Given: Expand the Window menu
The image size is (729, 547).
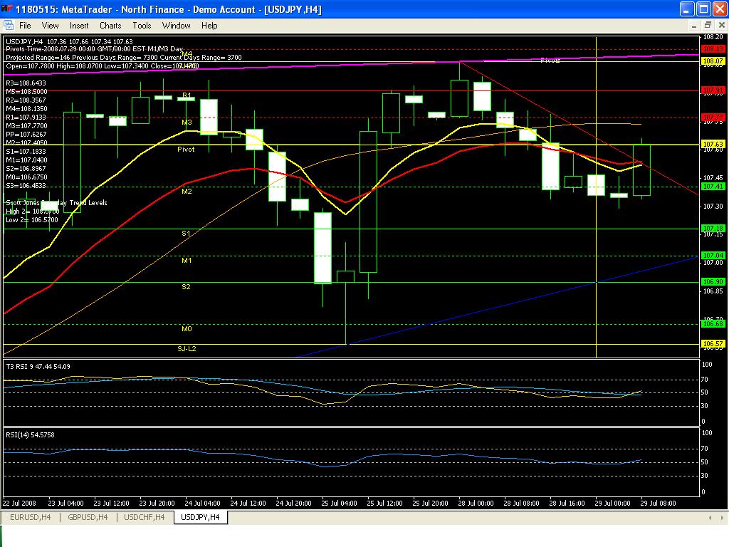Looking at the screenshot, I should pos(176,25).
